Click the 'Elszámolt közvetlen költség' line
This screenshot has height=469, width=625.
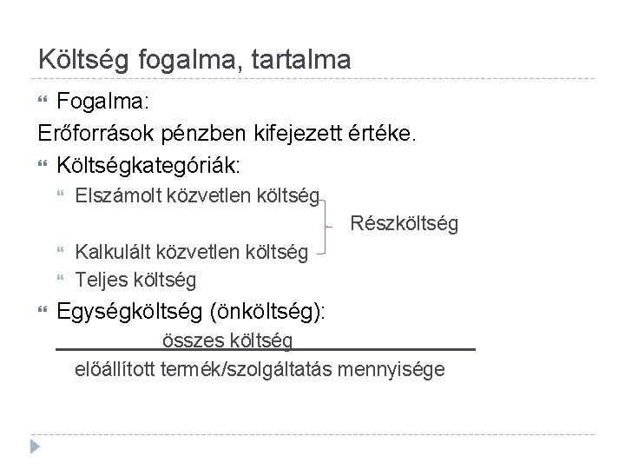[x=197, y=196]
